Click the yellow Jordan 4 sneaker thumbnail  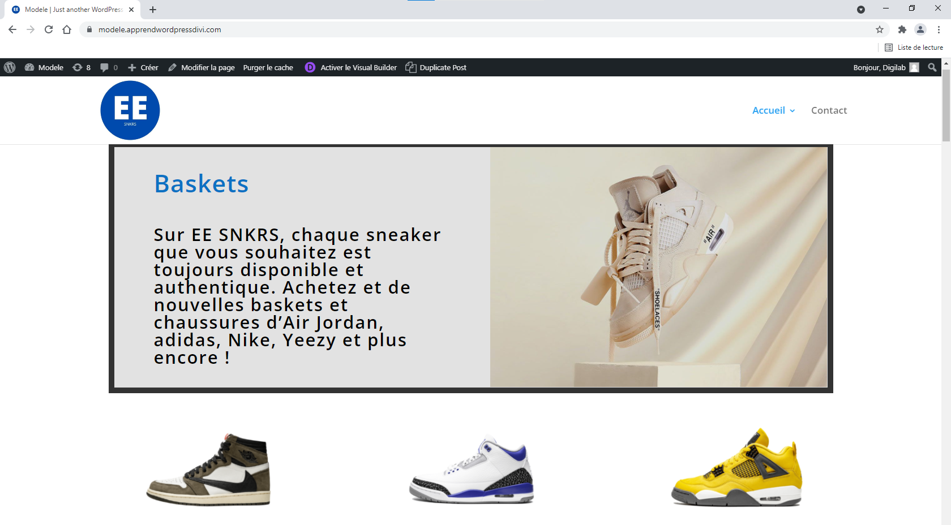point(737,467)
